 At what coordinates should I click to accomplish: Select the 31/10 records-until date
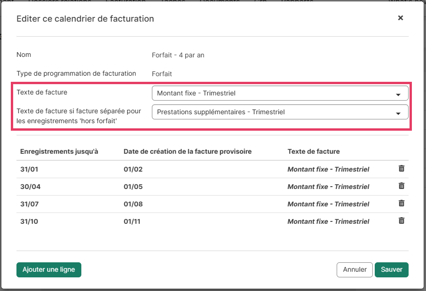[x=31, y=221]
